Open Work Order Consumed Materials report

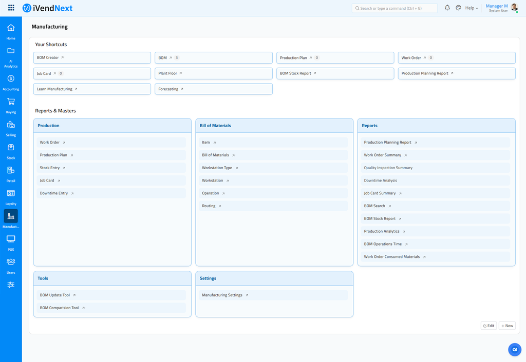pyautogui.click(x=436, y=257)
